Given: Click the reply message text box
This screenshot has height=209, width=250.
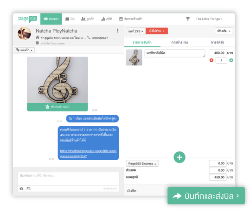Looking at the screenshot, I should 68,179.
